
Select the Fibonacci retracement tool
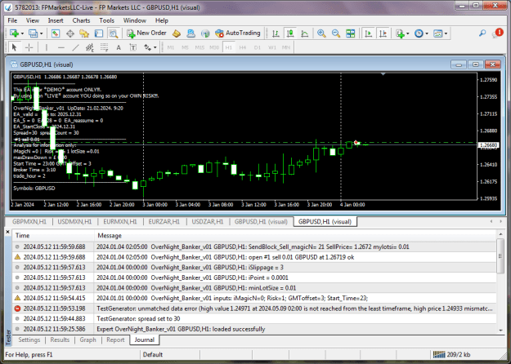point(104,47)
